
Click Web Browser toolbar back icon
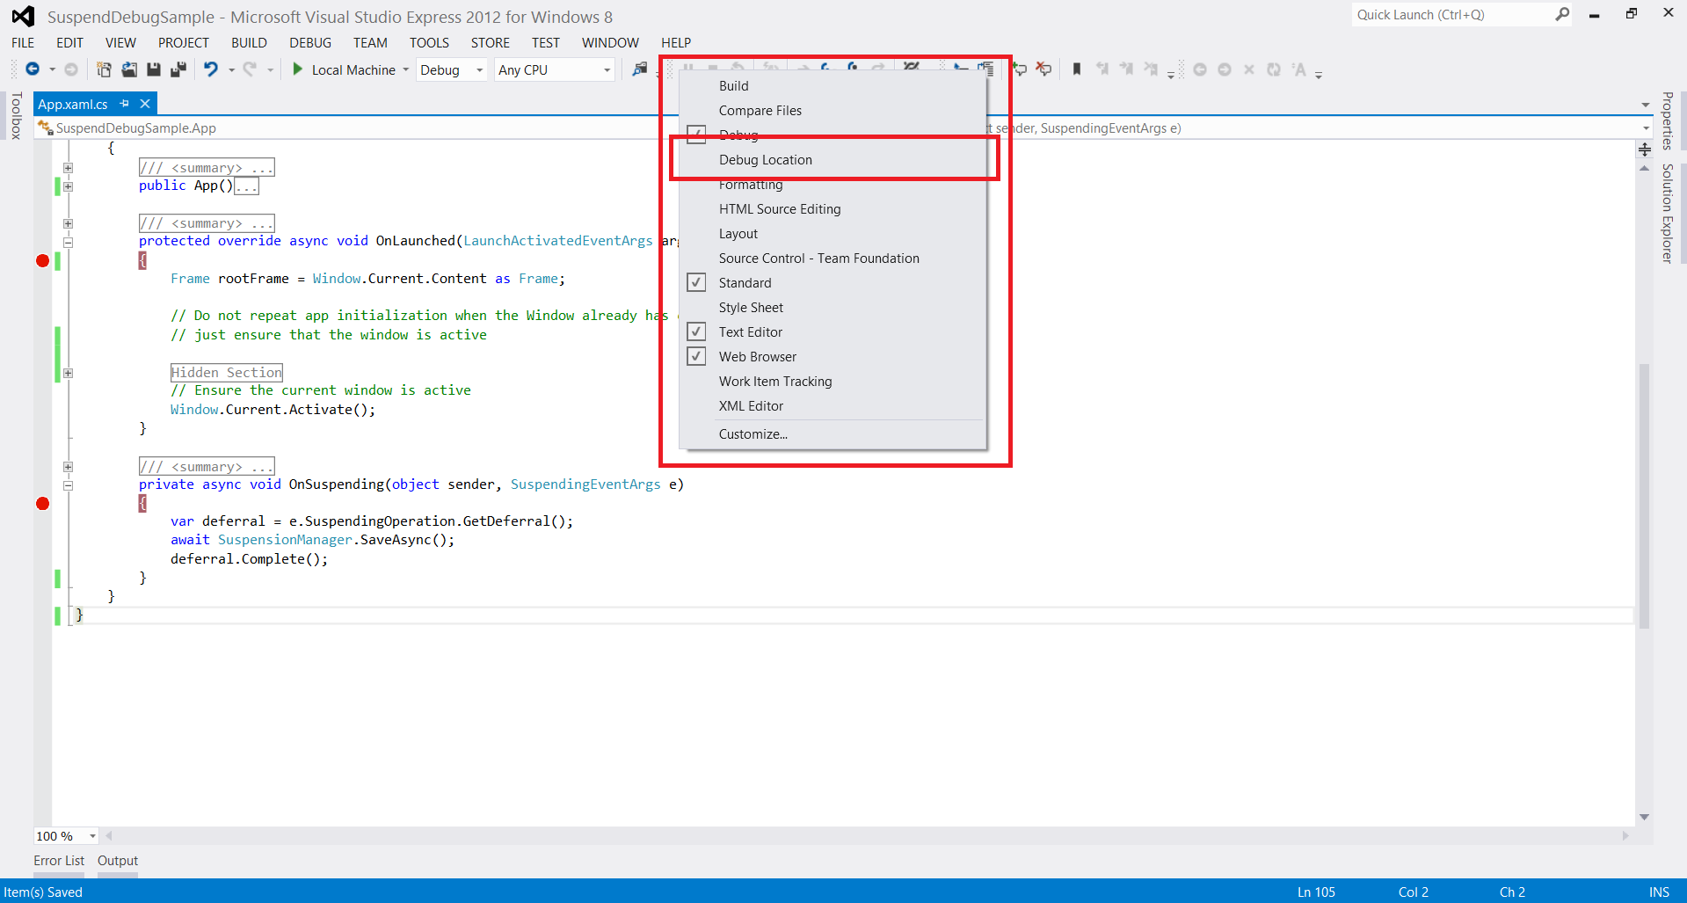coord(1200,69)
